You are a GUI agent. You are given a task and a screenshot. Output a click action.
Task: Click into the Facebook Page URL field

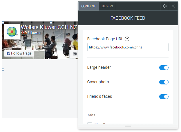tap(128, 47)
